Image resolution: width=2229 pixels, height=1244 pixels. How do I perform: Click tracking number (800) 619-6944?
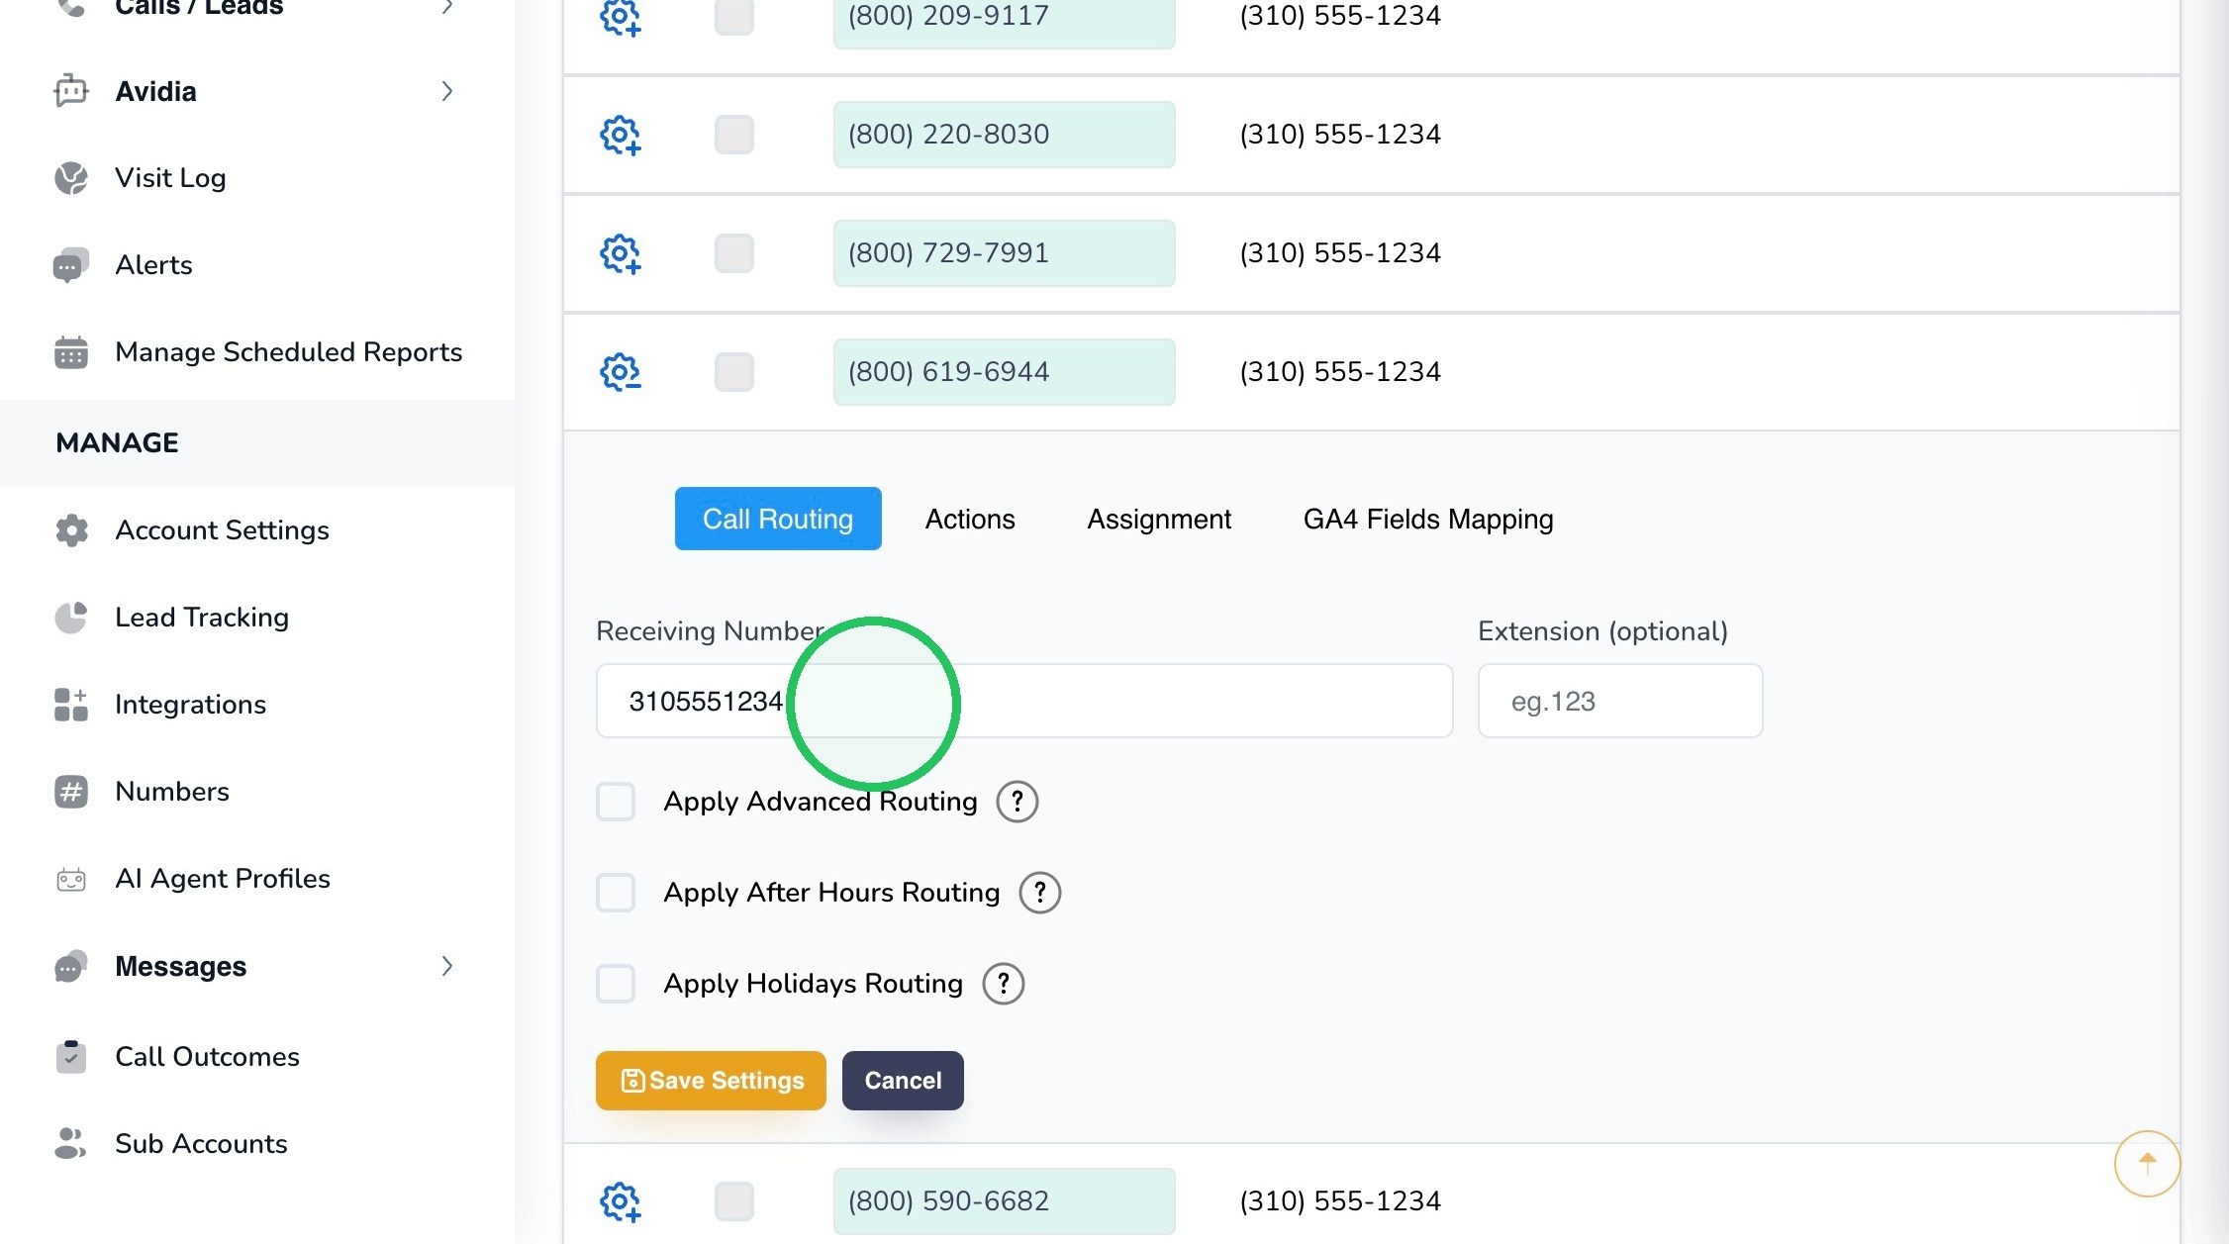(1004, 372)
